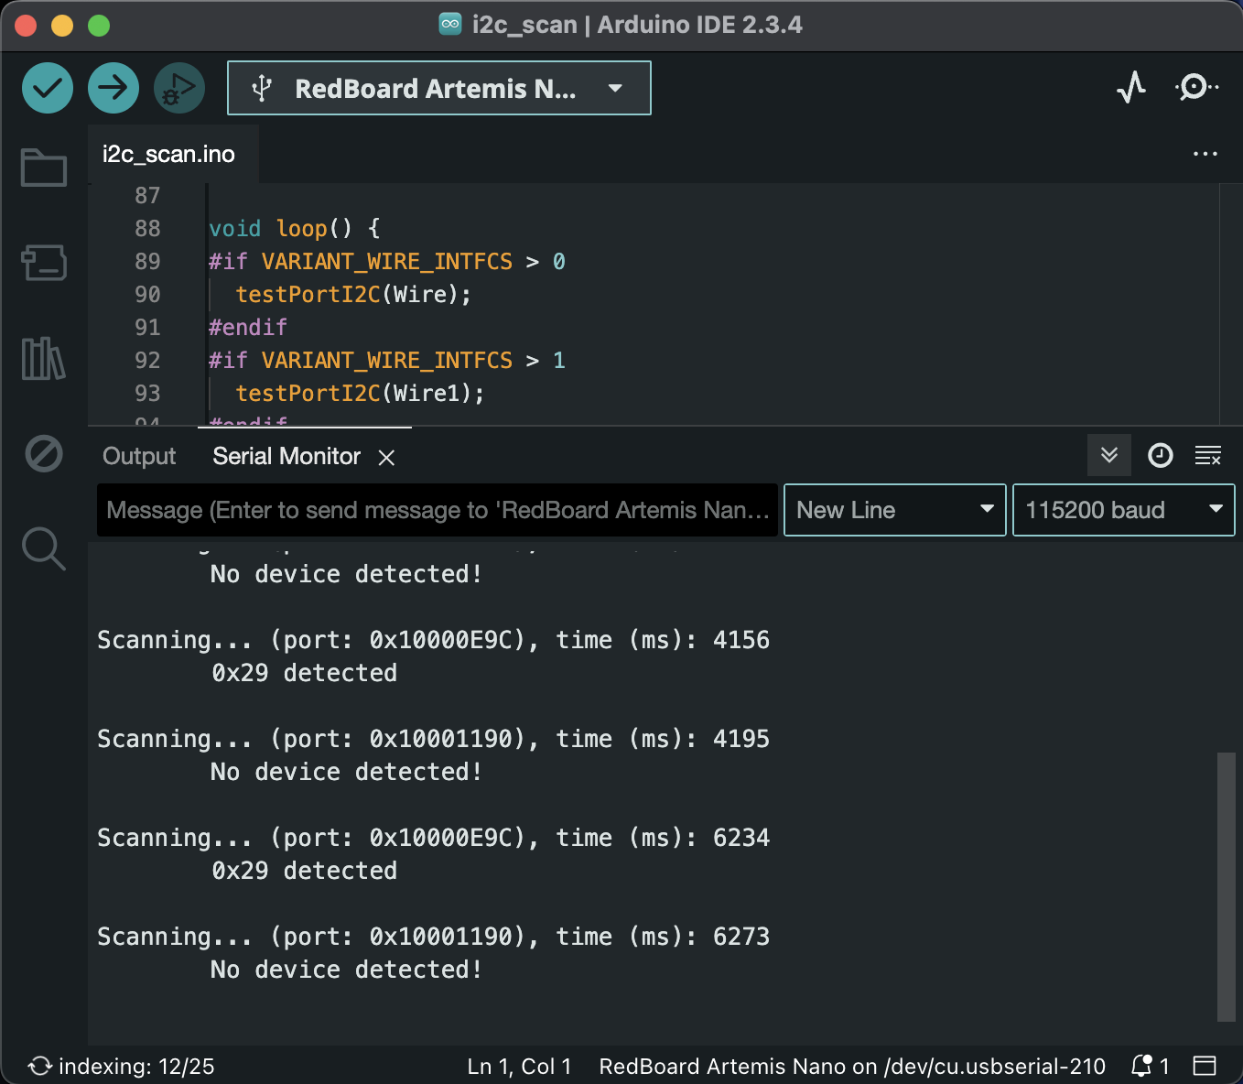Click the Ln 1, Col 1 status entry
This screenshot has width=1243, height=1084.
(x=519, y=1067)
